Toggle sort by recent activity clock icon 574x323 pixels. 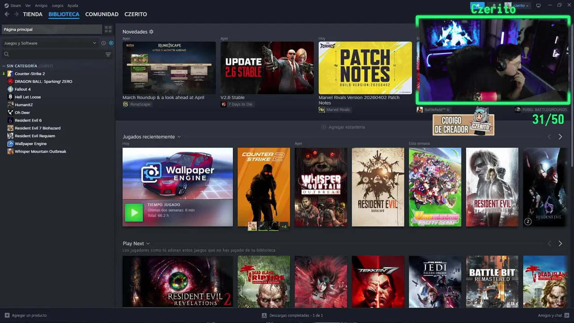coord(104,43)
